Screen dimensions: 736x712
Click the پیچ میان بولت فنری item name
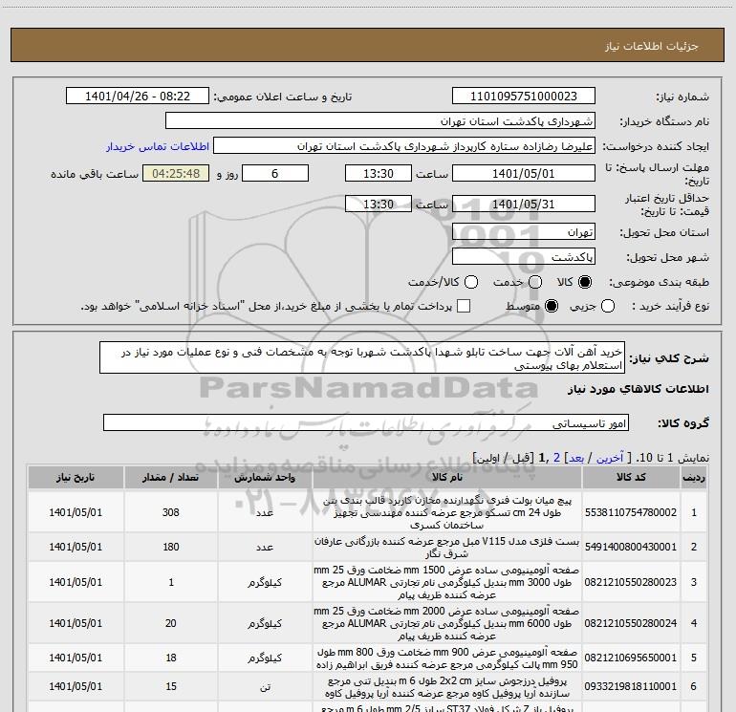(447, 512)
